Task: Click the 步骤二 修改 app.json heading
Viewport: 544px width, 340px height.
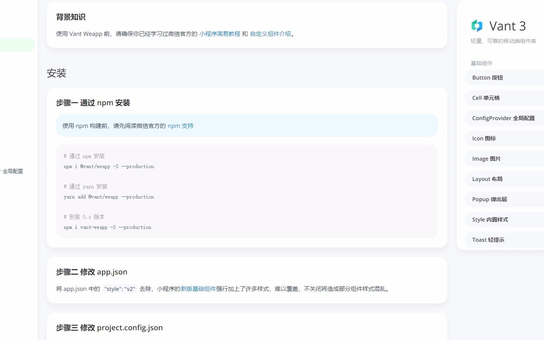Action: click(92, 272)
